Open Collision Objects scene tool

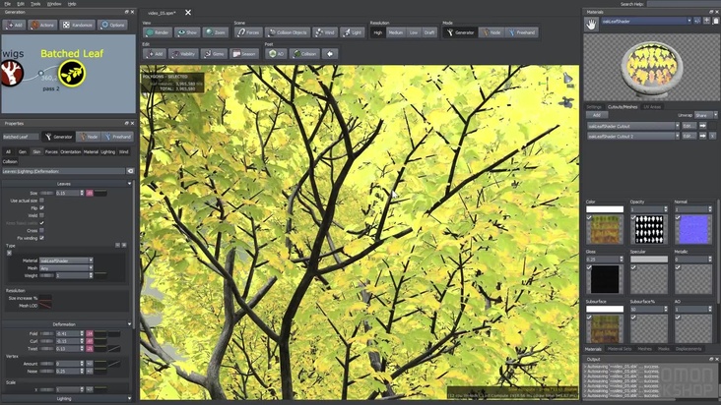click(288, 32)
